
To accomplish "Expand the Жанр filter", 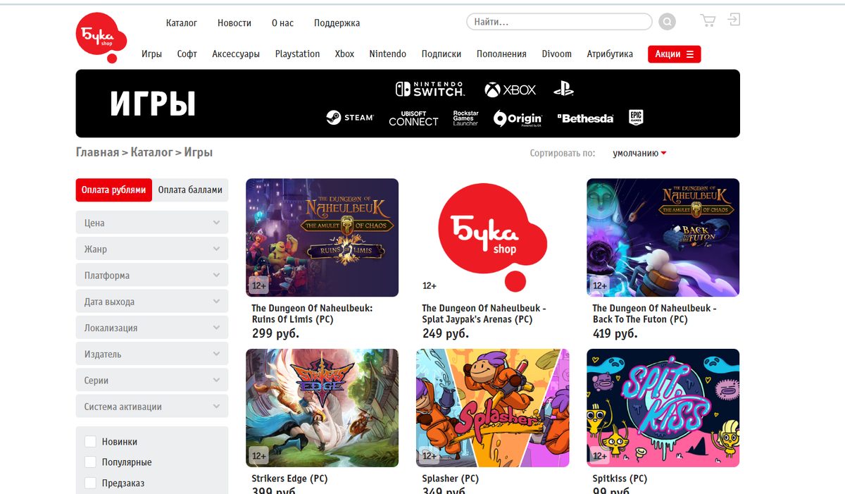I will pyautogui.click(x=152, y=249).
